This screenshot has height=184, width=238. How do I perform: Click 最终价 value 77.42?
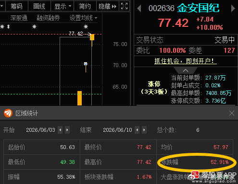144,147
